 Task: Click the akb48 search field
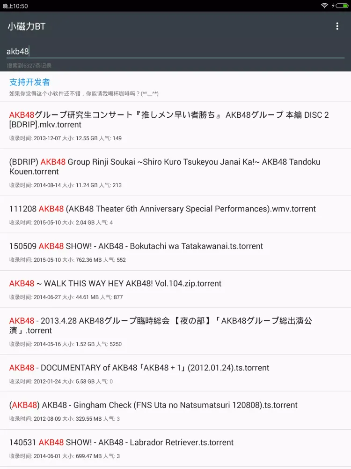click(175, 52)
